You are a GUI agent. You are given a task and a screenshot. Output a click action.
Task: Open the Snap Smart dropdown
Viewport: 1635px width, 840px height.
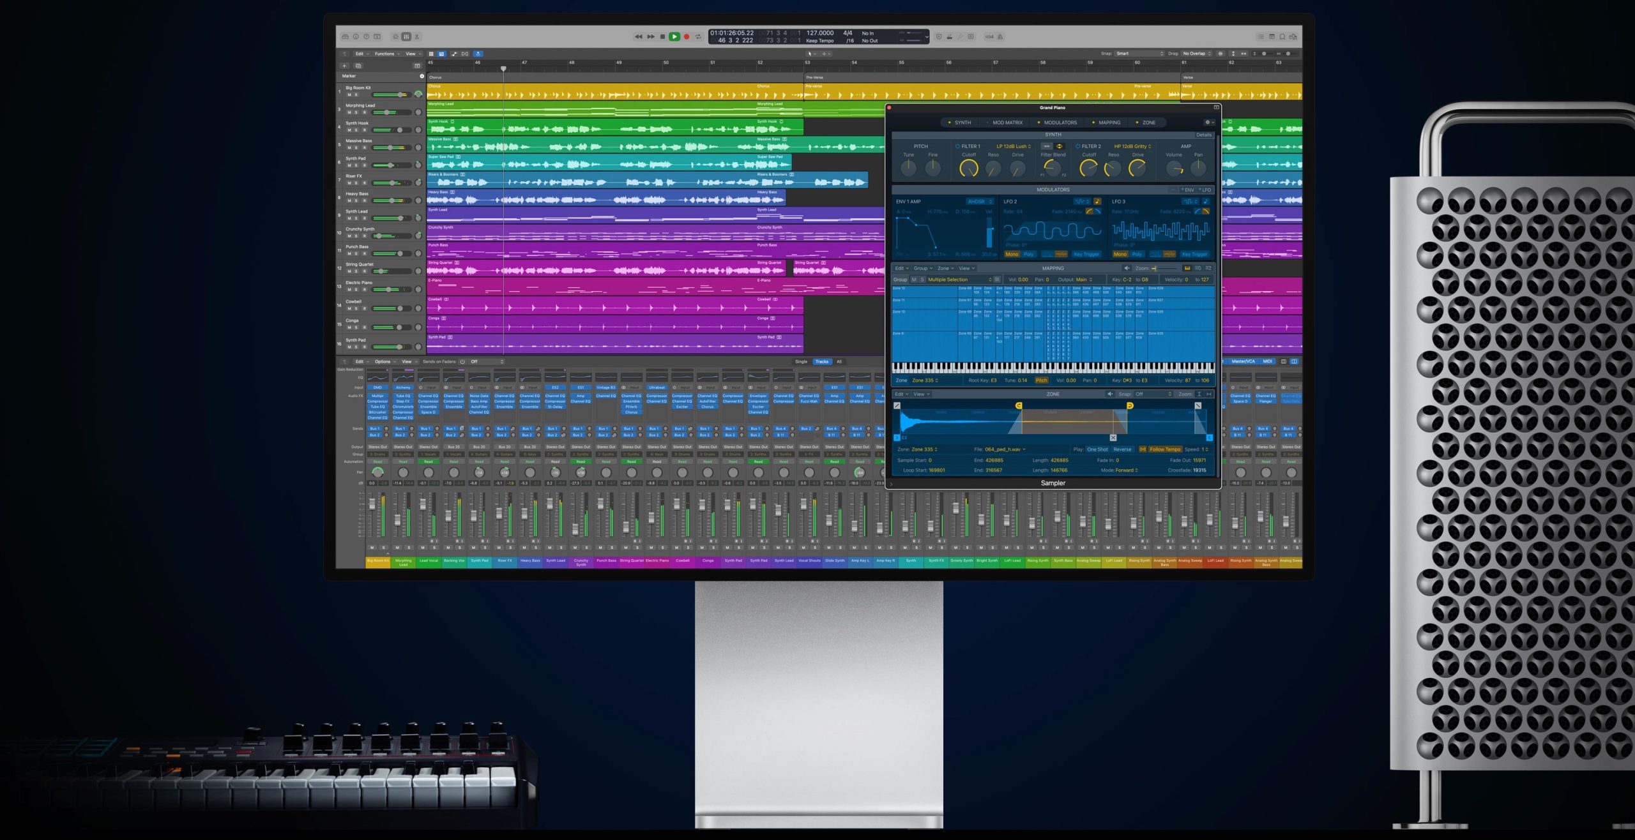pos(1139,54)
